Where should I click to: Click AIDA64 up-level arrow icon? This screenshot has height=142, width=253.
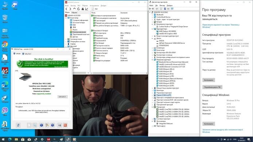pyautogui.click(x=74, y=9)
